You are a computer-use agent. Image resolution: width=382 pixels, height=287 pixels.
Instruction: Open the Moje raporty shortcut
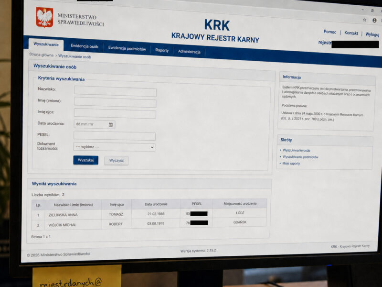tap(291, 164)
